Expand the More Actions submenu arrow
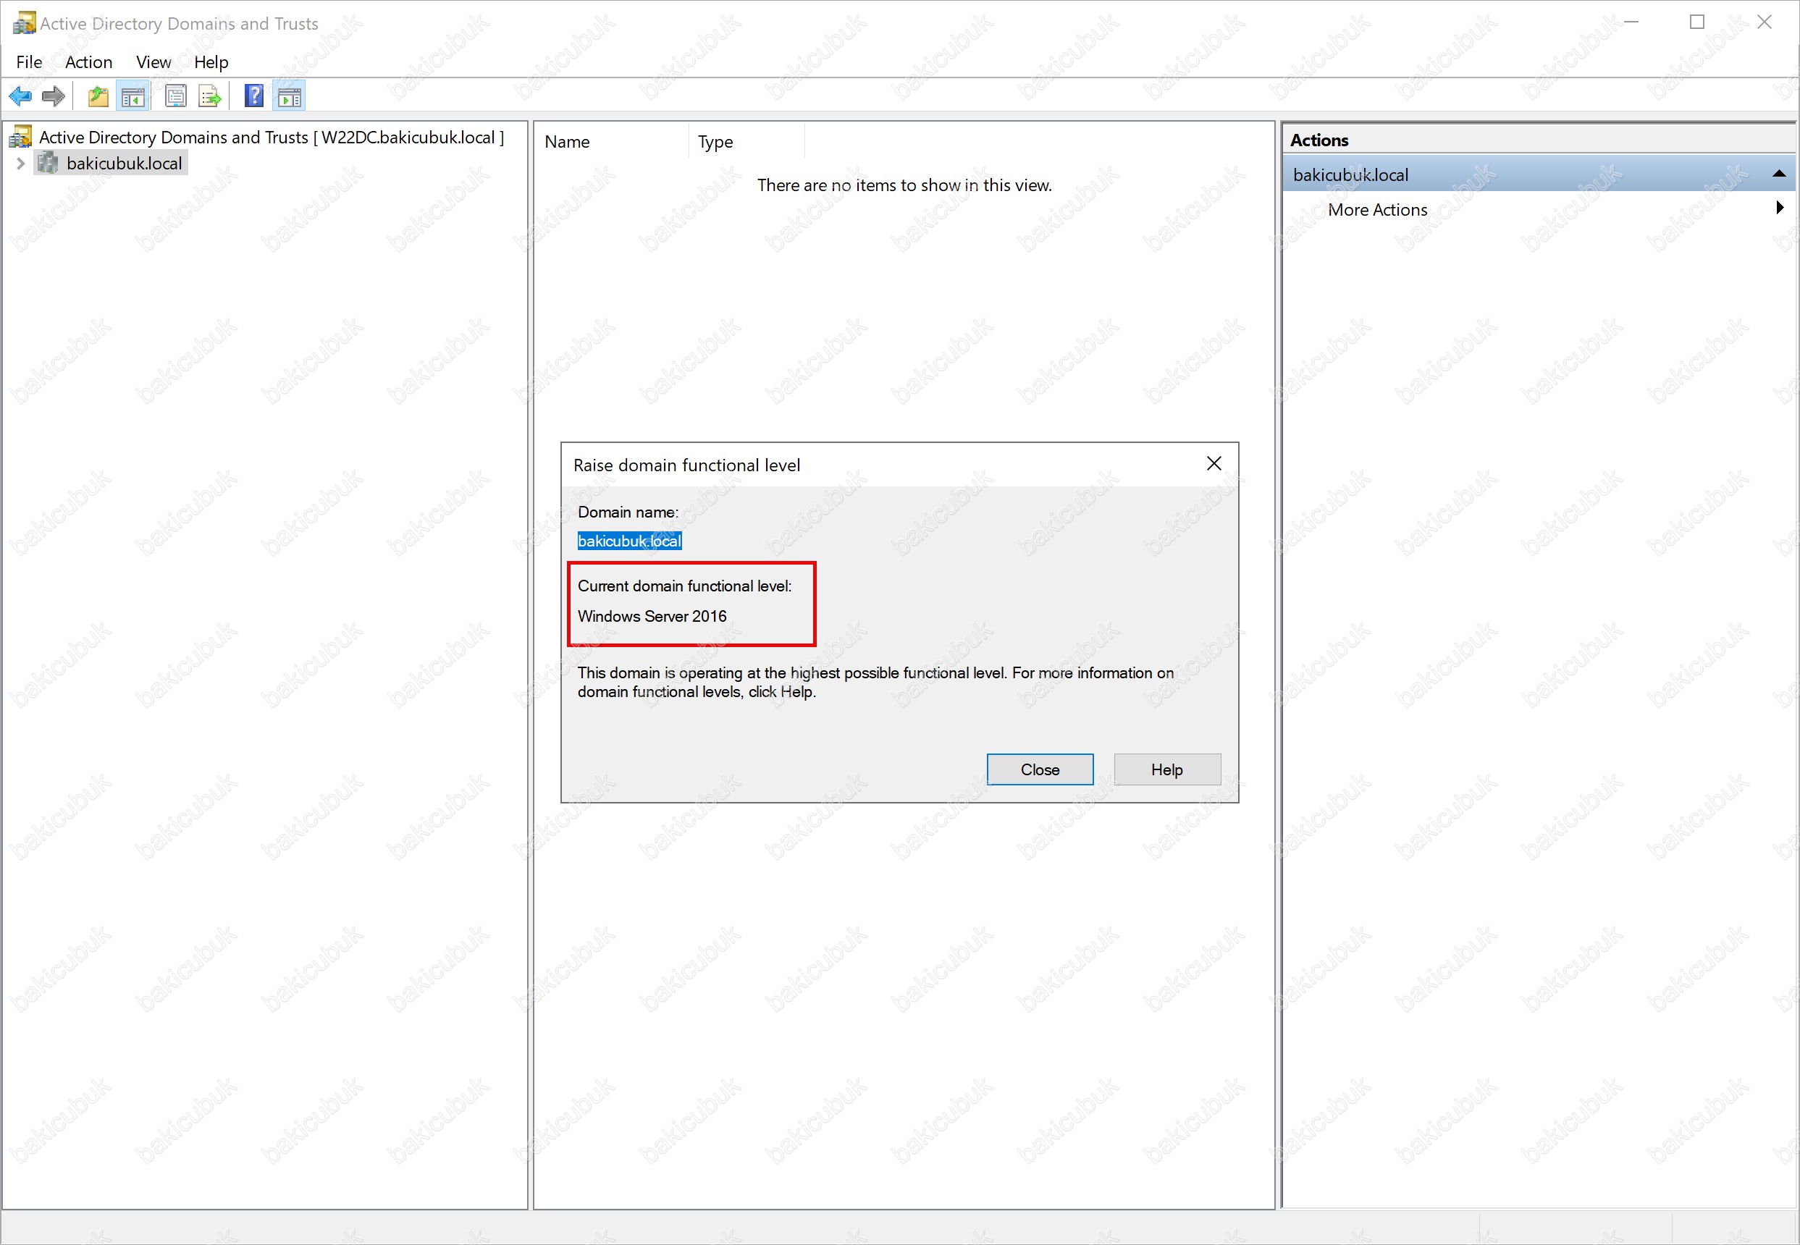The width and height of the screenshot is (1800, 1245). 1780,208
